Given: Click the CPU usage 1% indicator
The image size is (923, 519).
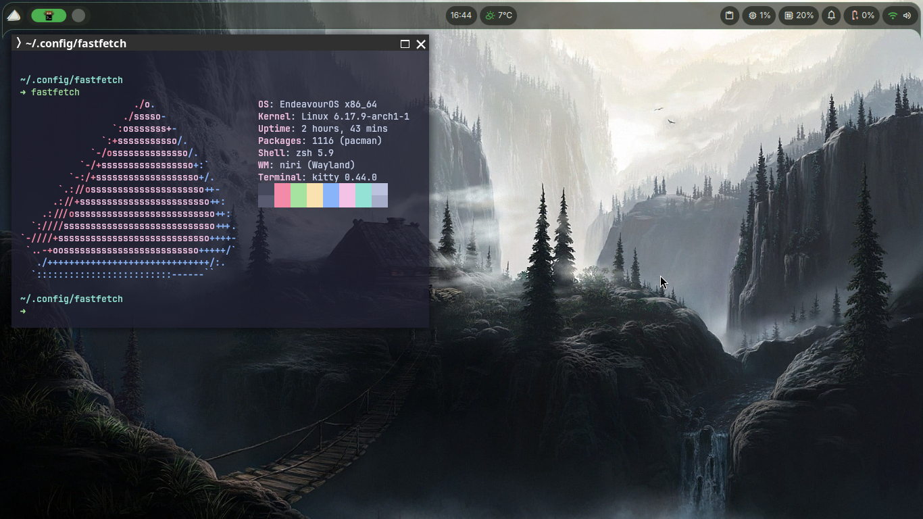Looking at the screenshot, I should click(x=759, y=15).
